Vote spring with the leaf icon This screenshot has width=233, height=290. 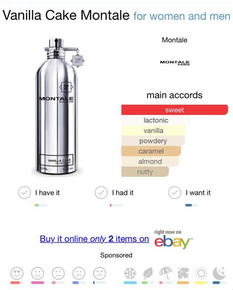(148, 273)
